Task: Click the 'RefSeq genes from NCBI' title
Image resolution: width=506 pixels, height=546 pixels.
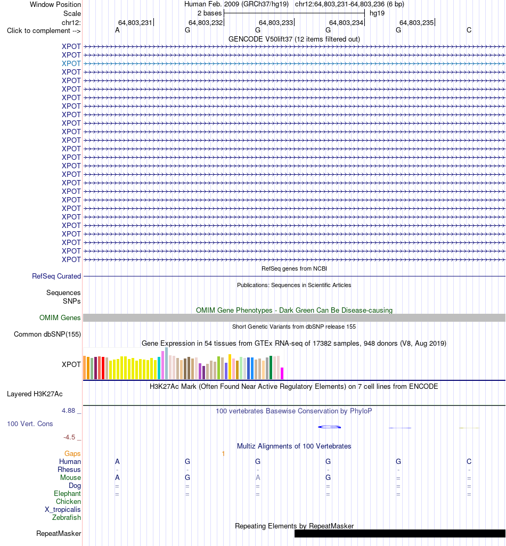Action: tap(294, 268)
